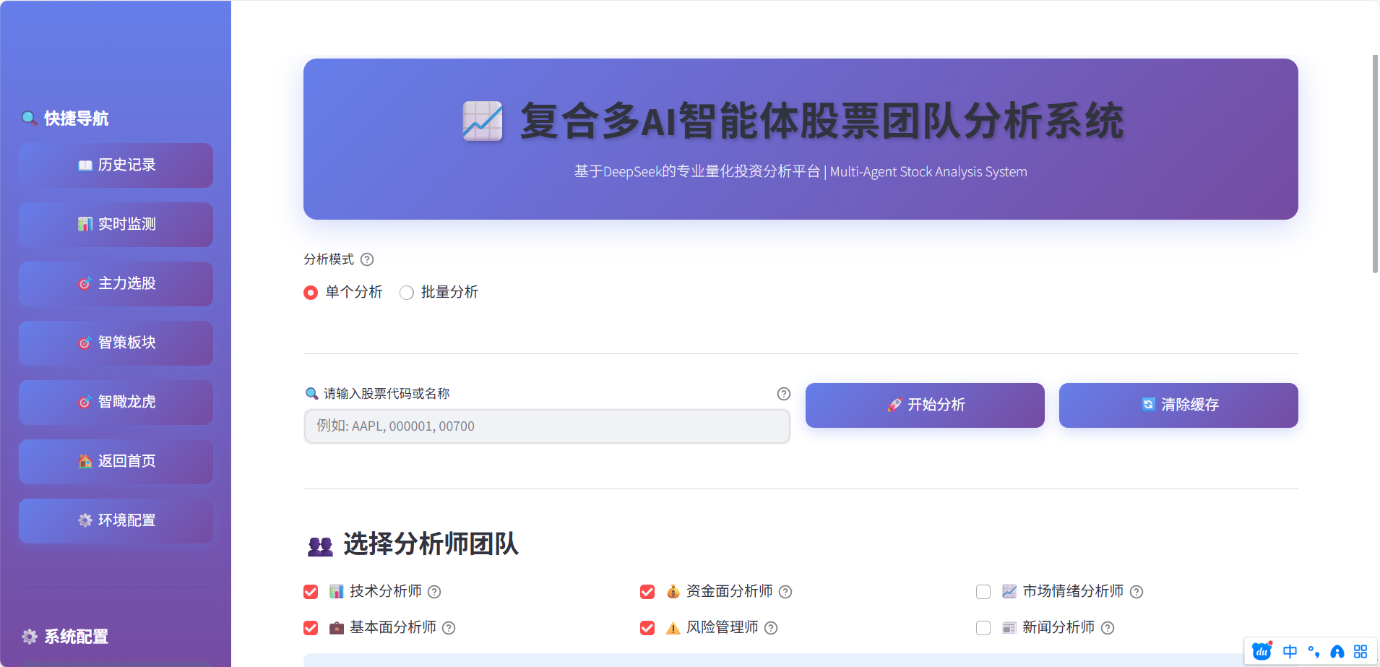Select 单个分析 radio option
Image resolution: width=1380 pixels, height=667 pixels.
coord(311,293)
